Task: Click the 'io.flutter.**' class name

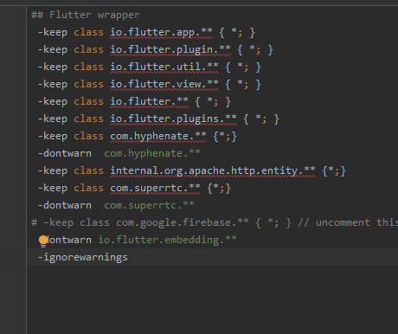Action: pos(149,101)
